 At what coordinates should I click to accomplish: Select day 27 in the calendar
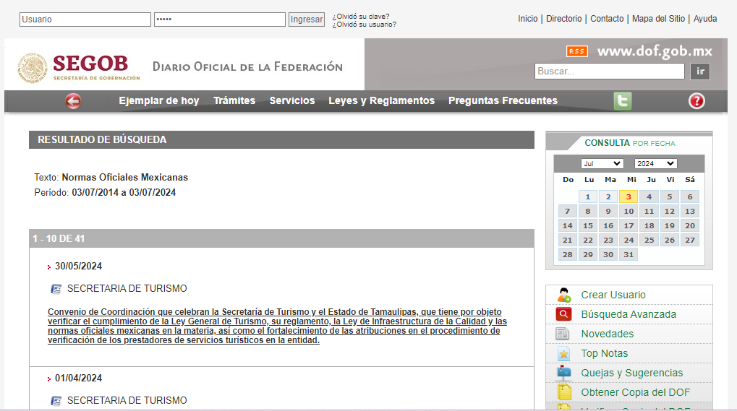pos(689,241)
